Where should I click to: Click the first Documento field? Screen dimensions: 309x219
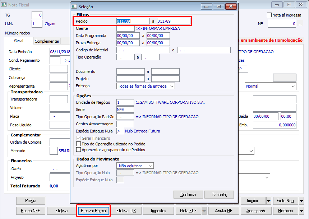tap(130, 71)
